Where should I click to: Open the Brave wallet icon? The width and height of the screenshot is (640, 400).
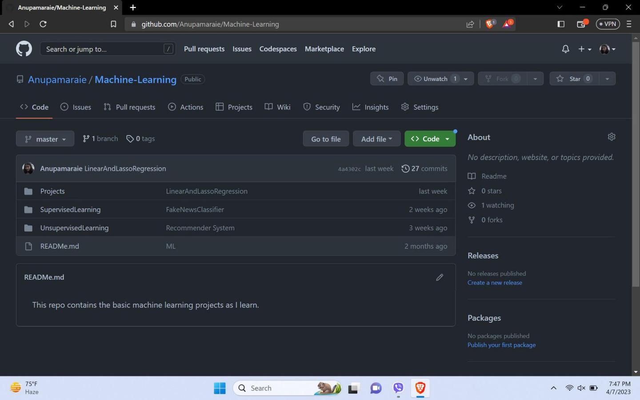(x=582, y=24)
